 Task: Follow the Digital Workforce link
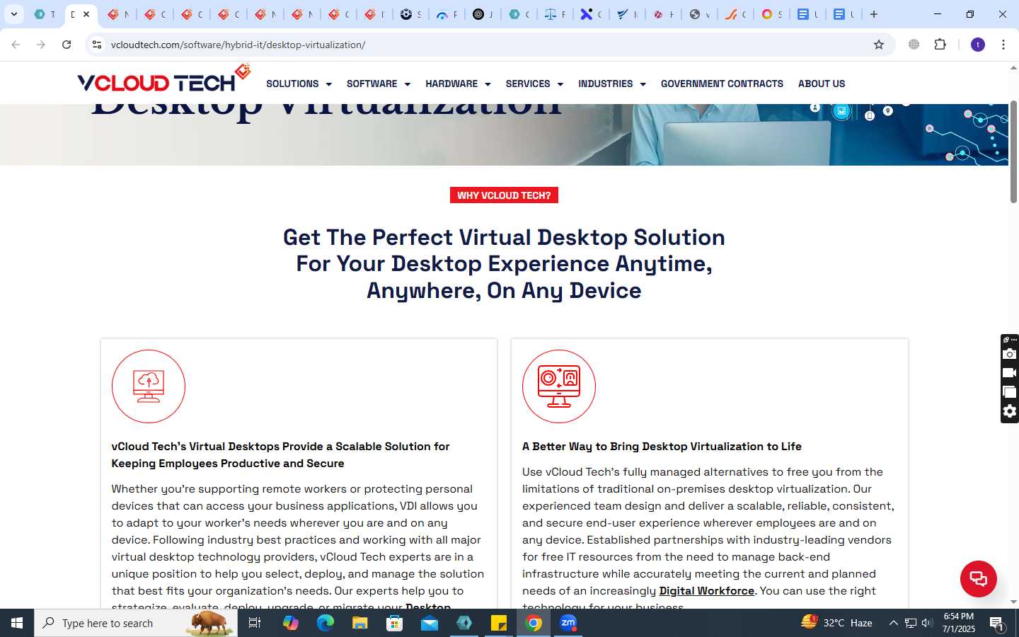click(x=707, y=590)
